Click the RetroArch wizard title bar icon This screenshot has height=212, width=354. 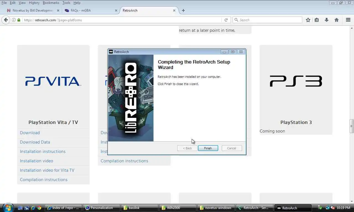click(x=111, y=52)
